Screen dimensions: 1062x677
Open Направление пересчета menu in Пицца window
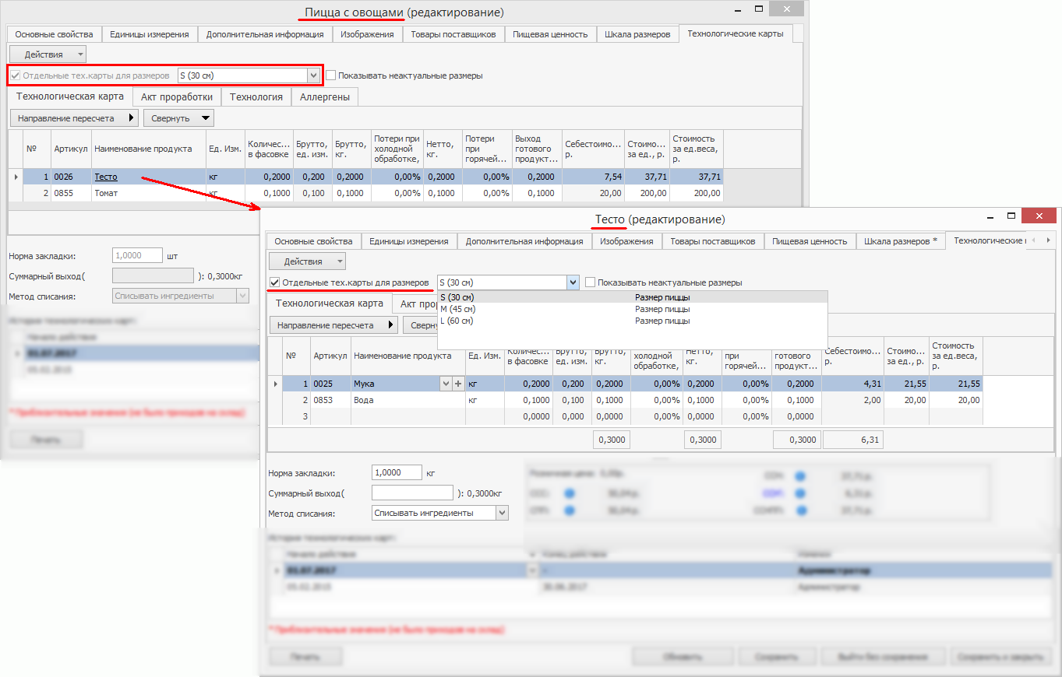tap(74, 118)
